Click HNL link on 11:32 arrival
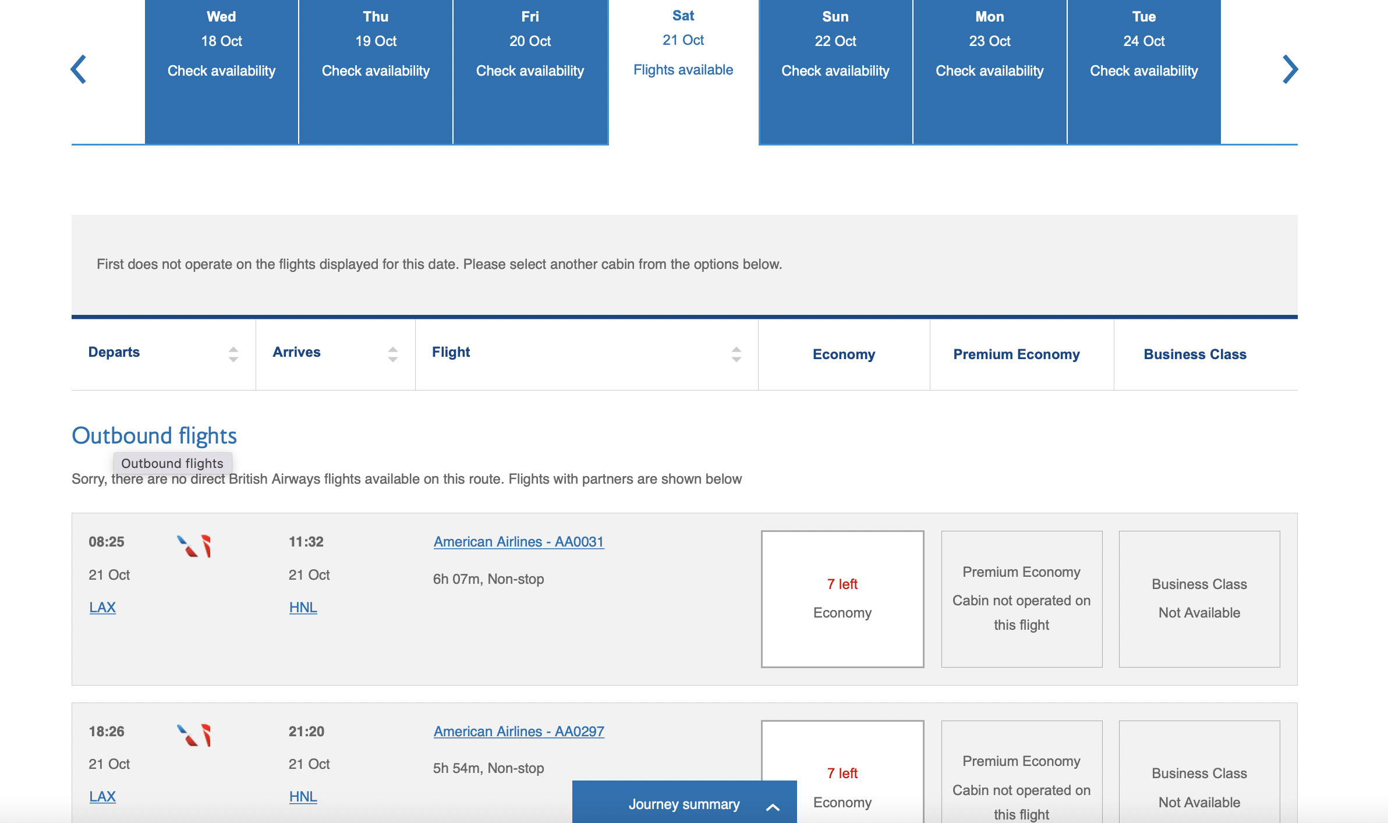The image size is (1388, 823). tap(303, 608)
